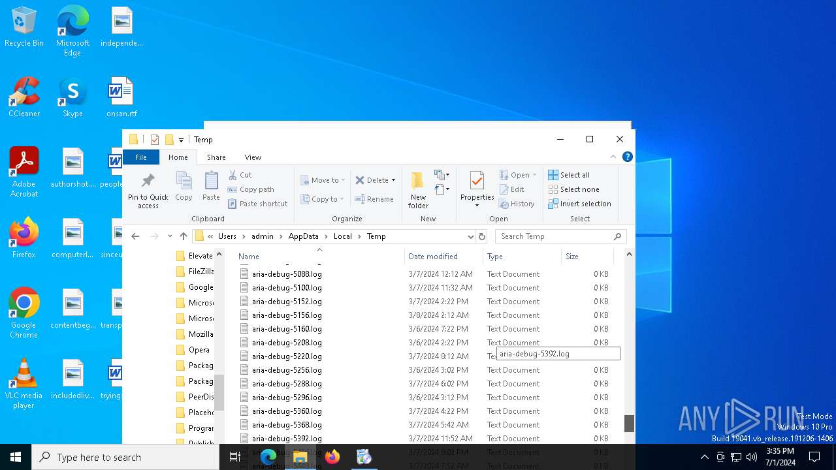Click Select all
The height and width of the screenshot is (470, 836).
click(569, 175)
